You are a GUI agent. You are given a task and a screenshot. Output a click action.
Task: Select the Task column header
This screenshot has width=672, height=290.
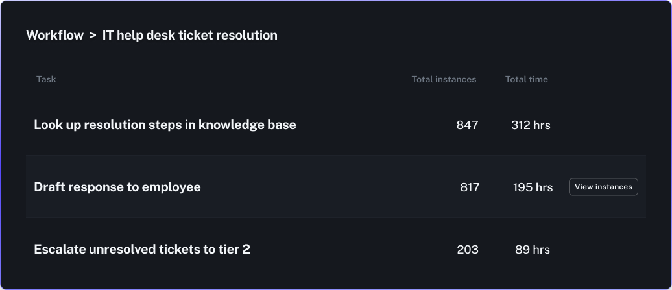click(46, 79)
